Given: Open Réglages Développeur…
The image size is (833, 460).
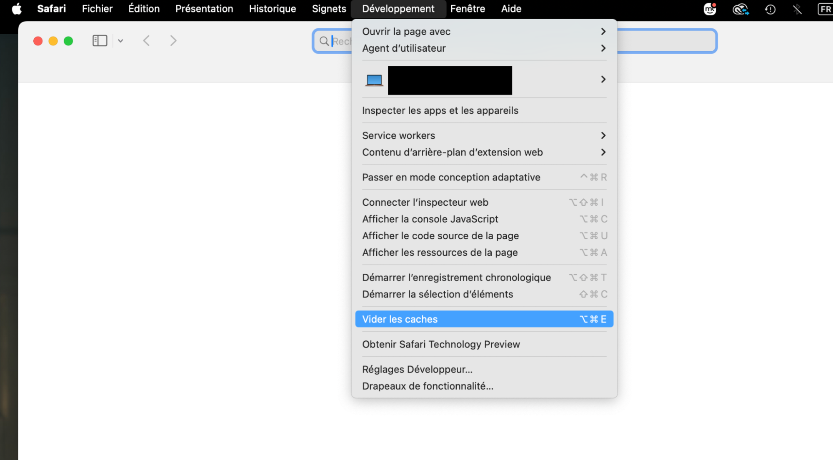Looking at the screenshot, I should (484, 369).
